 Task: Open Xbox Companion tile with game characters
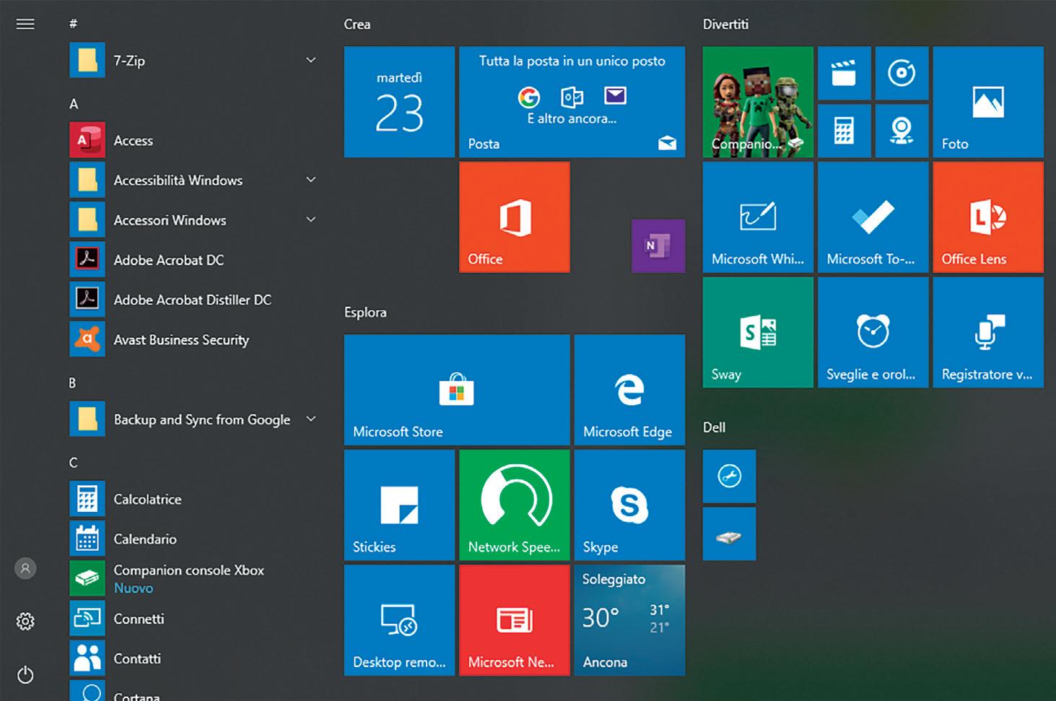[x=758, y=102]
